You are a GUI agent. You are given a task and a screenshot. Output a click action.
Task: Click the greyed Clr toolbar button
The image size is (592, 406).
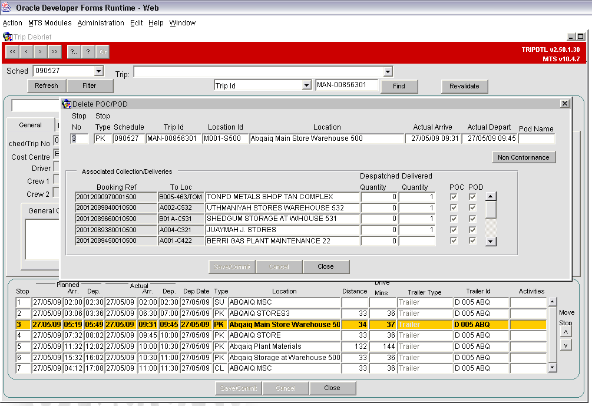point(102,52)
